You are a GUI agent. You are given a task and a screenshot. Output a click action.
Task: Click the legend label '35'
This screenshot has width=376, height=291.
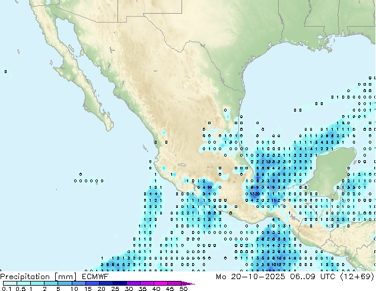click(x=142, y=289)
